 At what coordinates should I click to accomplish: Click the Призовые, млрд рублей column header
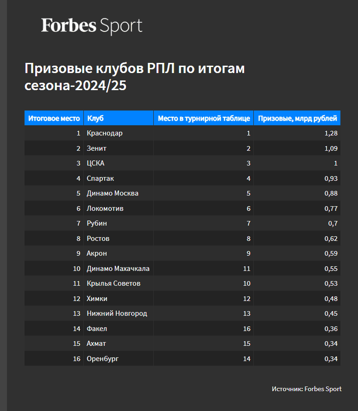tap(297, 118)
